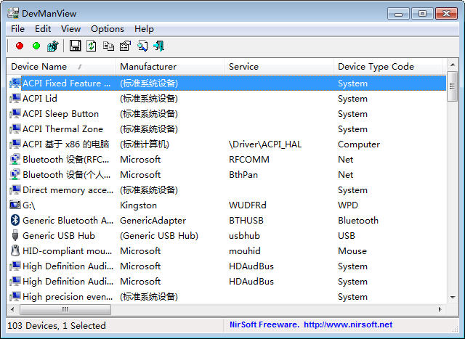Open the File menu
This screenshot has width=465, height=339.
(17, 29)
